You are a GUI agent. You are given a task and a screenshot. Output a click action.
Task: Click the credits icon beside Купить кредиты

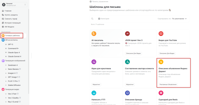[3, 15]
